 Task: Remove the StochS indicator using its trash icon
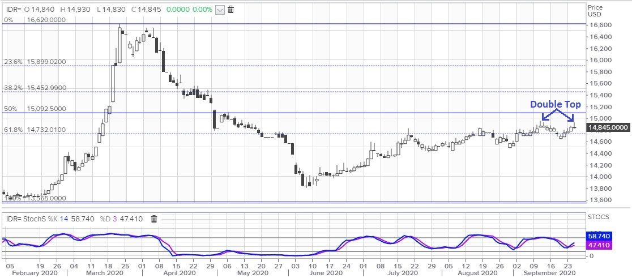click(x=154, y=219)
